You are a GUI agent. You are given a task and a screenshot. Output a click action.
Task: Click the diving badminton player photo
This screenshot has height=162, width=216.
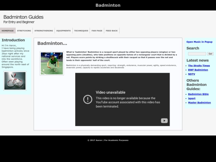point(52,63)
